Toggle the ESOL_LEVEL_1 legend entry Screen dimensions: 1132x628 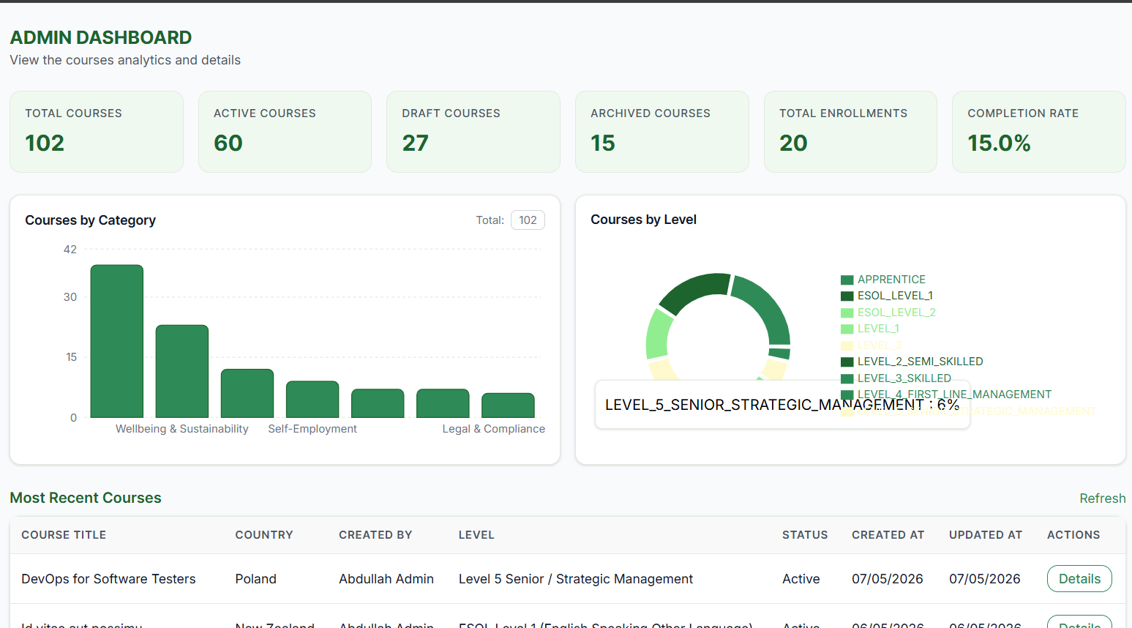point(887,296)
